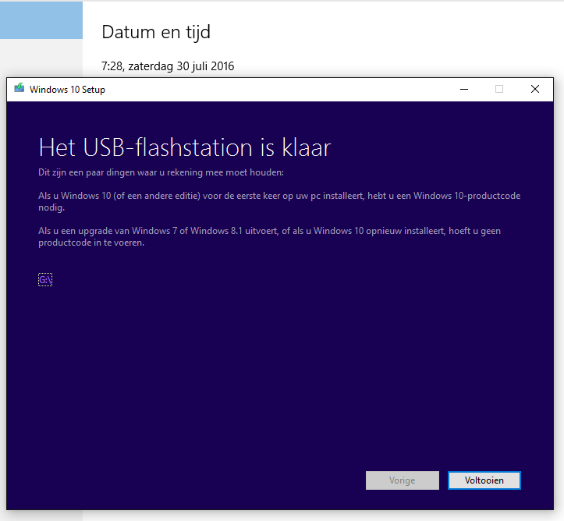Click the paragraph about upgrade van Windows 7
564x521 pixels.
click(x=269, y=236)
